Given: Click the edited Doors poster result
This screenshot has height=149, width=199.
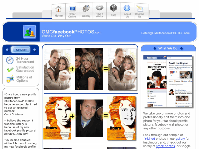Looking at the screenshot, I should click(121, 118).
